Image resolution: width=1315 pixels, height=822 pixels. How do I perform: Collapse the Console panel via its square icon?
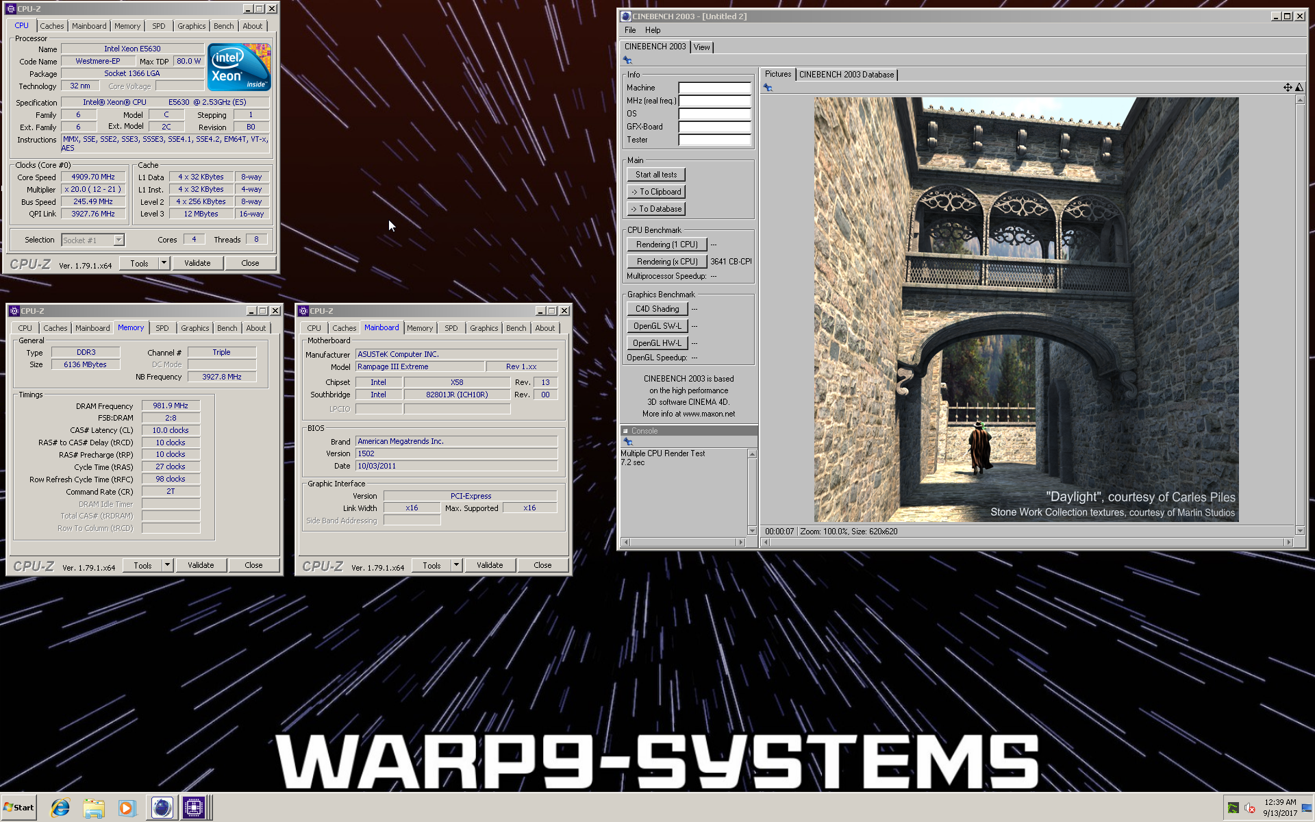625,431
